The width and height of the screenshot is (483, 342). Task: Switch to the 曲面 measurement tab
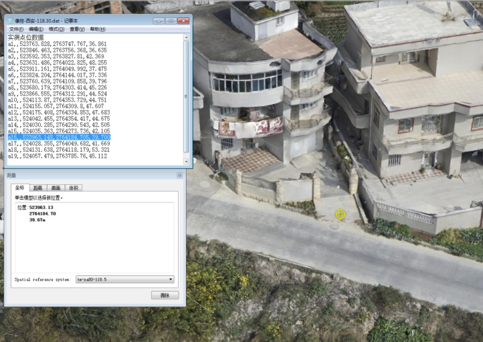click(56, 188)
